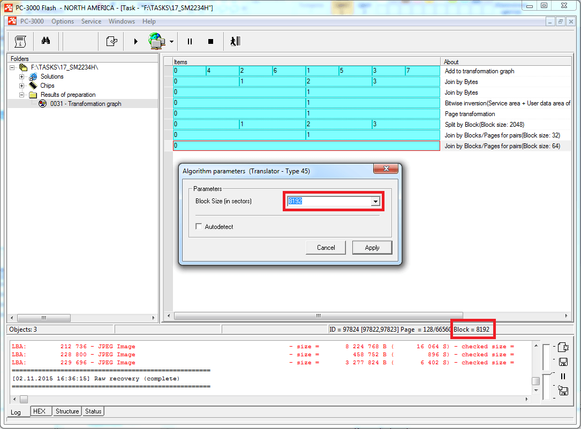
Task: Click the save-to-file arrow floppy icon
Action: pyautogui.click(x=563, y=390)
